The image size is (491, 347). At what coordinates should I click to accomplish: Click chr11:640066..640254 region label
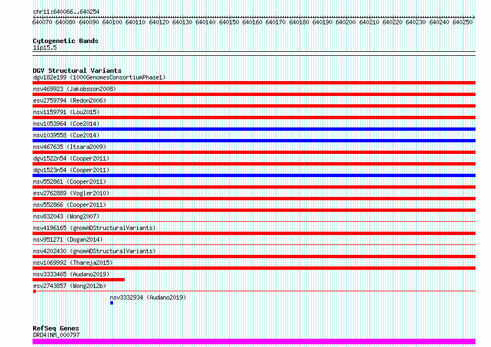66,12
